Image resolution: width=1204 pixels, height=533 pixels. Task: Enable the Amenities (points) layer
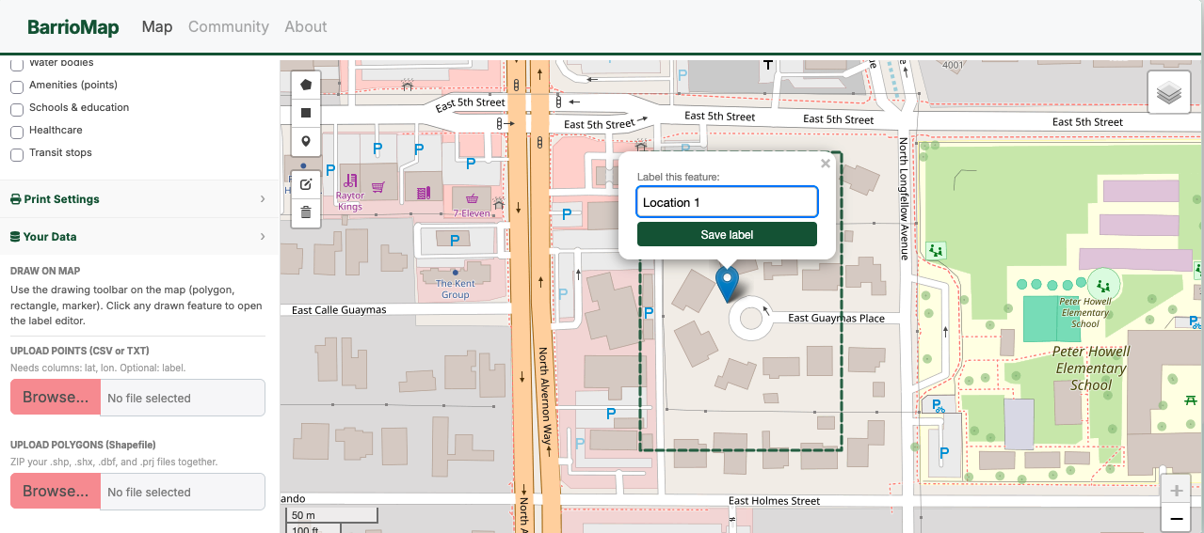[x=17, y=86]
